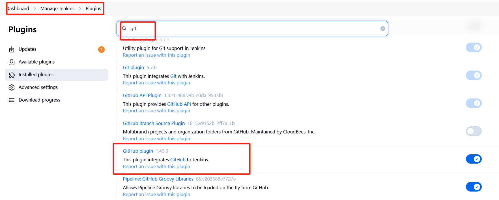Click Multibranch projects description text
499x200 pixels.
click(x=219, y=132)
